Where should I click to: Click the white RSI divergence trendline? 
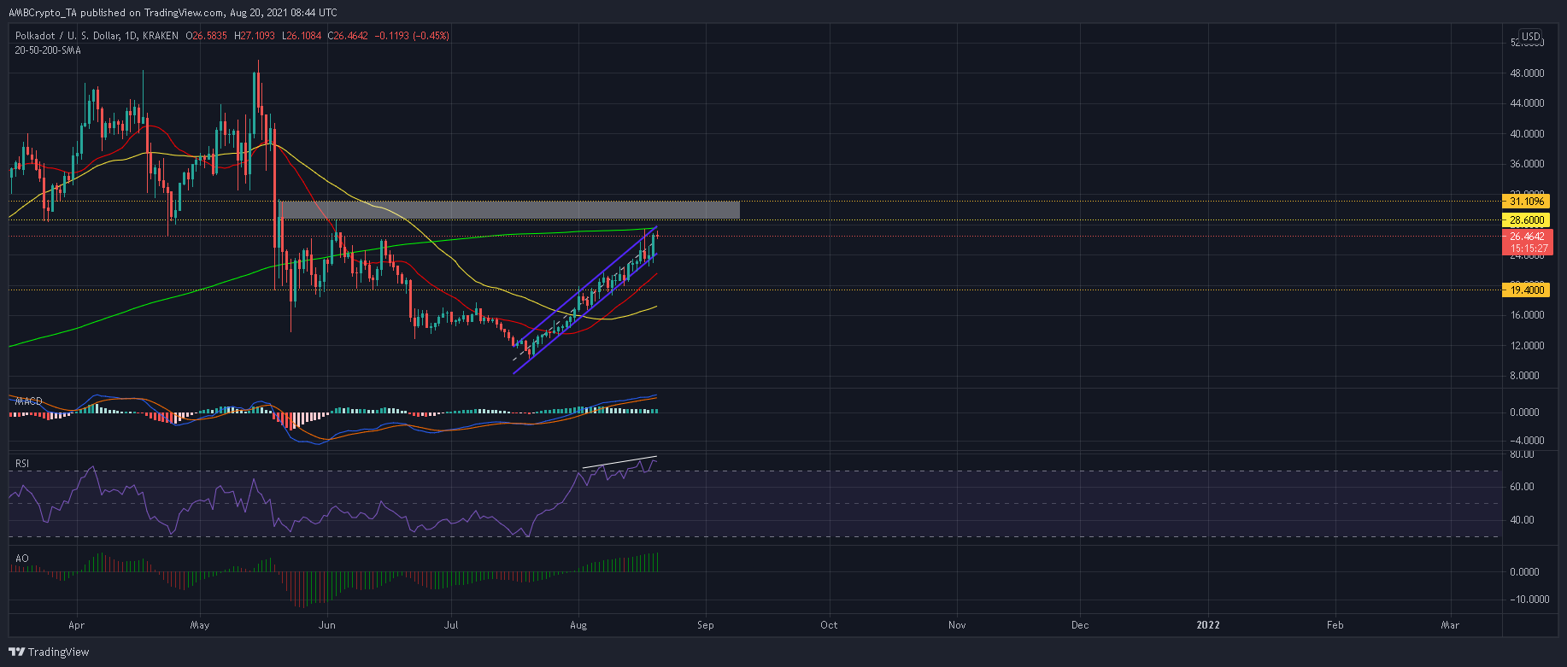(x=619, y=462)
